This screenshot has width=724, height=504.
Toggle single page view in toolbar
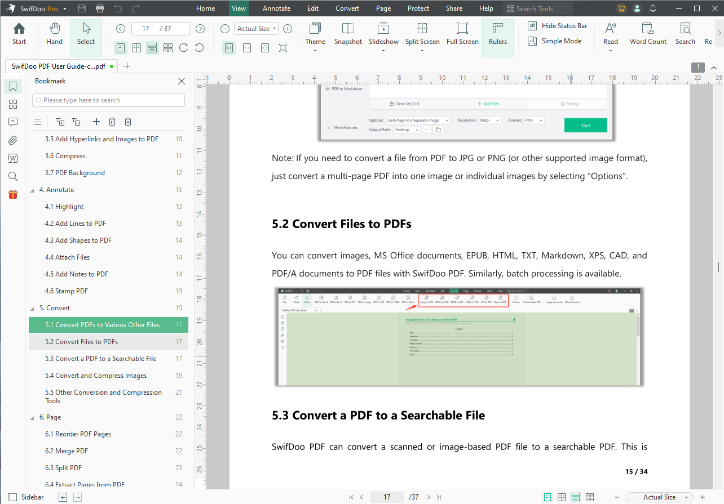(x=121, y=48)
